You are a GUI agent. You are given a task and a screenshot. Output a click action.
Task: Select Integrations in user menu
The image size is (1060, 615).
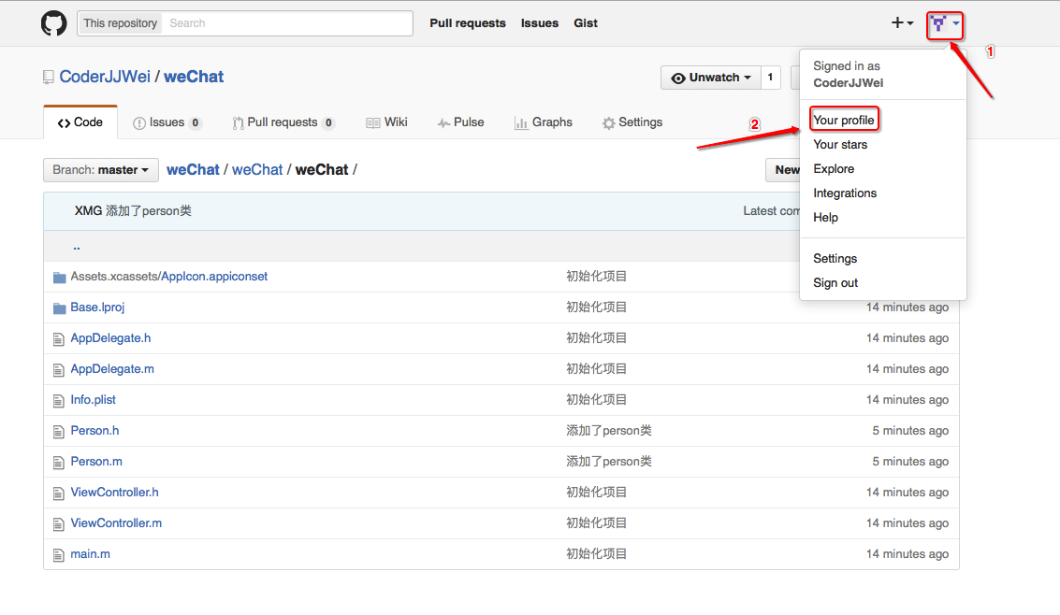[845, 193]
